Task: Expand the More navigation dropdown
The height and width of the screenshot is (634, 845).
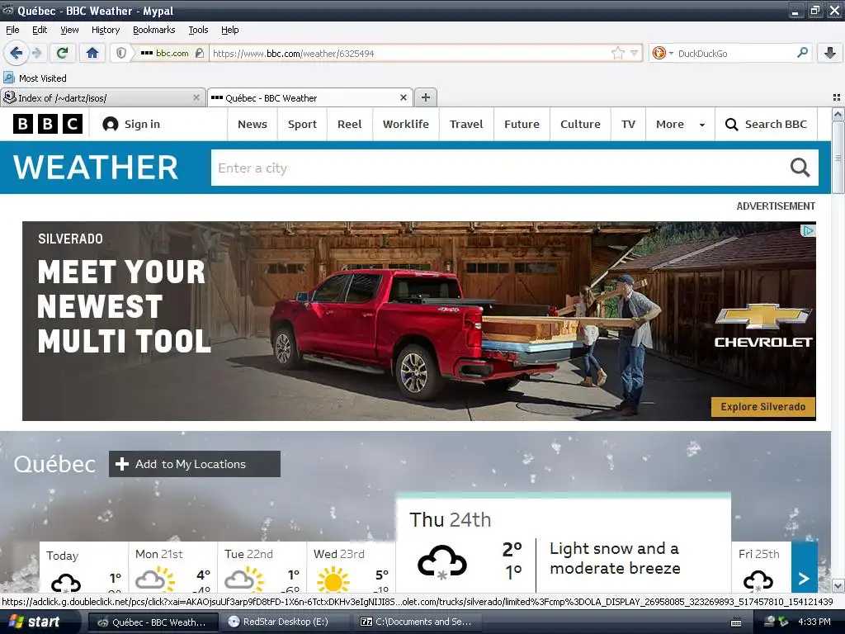Action: 680,124
